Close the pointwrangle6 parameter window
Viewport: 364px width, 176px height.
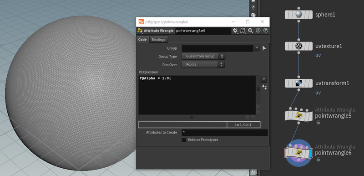point(262,21)
